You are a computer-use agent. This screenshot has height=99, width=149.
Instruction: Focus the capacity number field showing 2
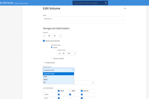pyautogui.click(x=47, y=36)
